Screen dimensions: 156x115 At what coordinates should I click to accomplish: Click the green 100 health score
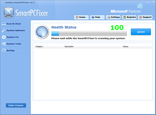[x=117, y=28]
